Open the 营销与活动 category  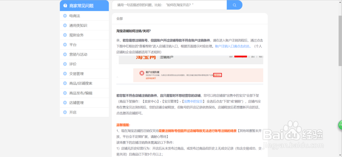pyautogui.click(x=84, y=54)
